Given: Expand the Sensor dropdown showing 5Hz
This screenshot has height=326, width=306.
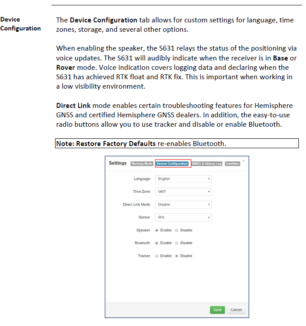Looking at the screenshot, I should point(183,218).
